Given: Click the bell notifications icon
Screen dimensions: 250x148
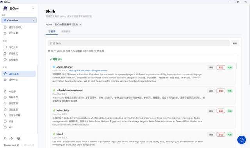Looking at the screenshot, I should [5, 138].
